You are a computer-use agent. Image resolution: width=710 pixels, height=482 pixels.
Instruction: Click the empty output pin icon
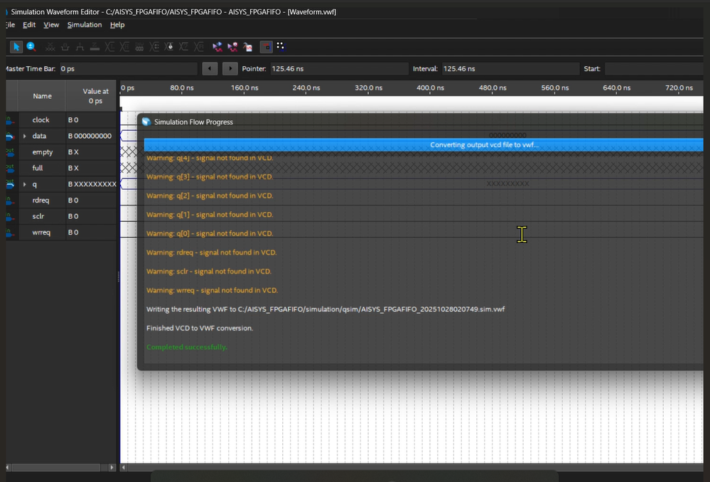click(x=9, y=151)
